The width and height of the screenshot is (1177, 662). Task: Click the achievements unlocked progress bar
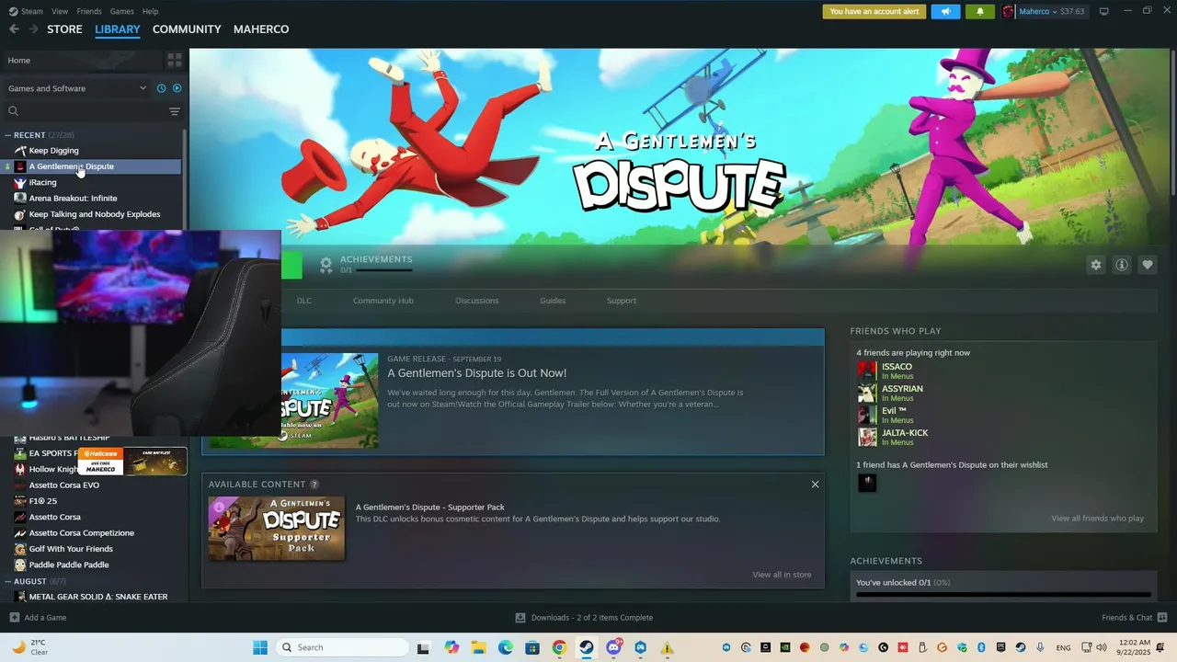pos(1003,595)
